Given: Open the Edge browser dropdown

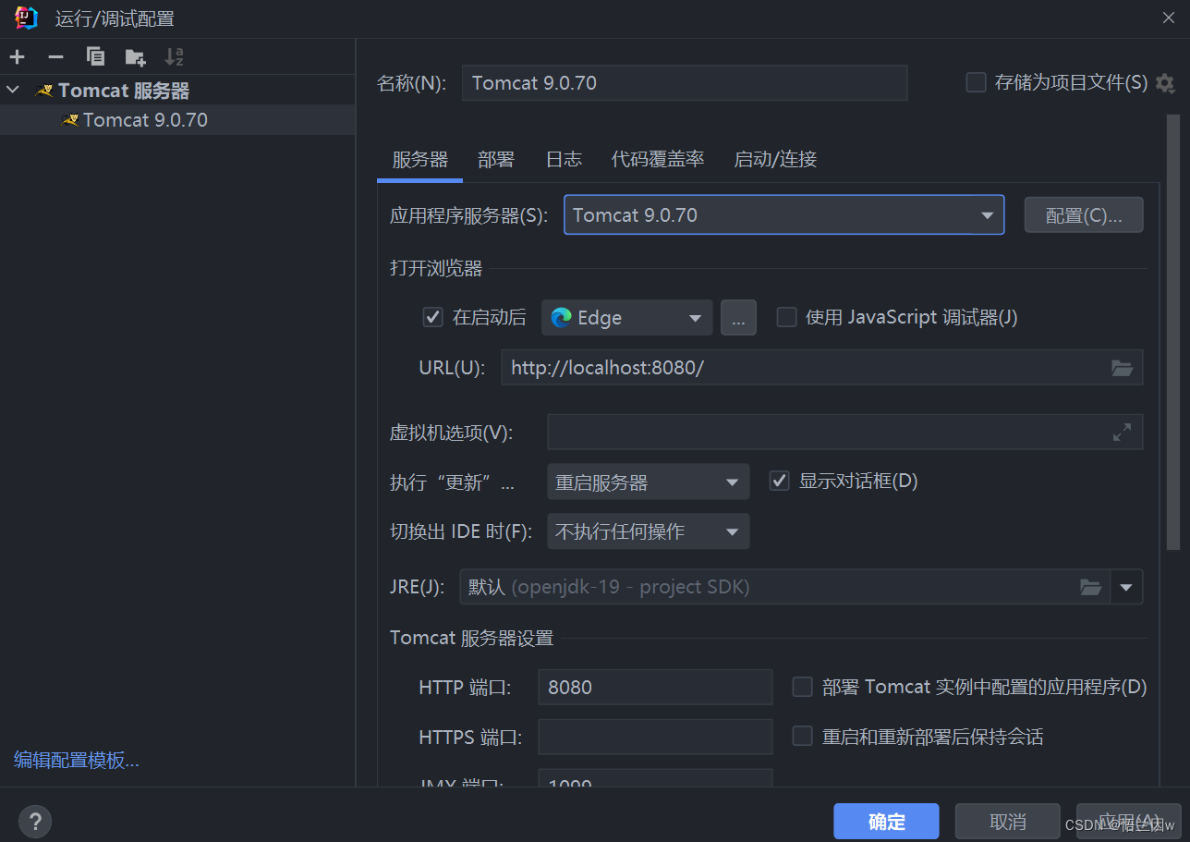Looking at the screenshot, I should (626, 318).
